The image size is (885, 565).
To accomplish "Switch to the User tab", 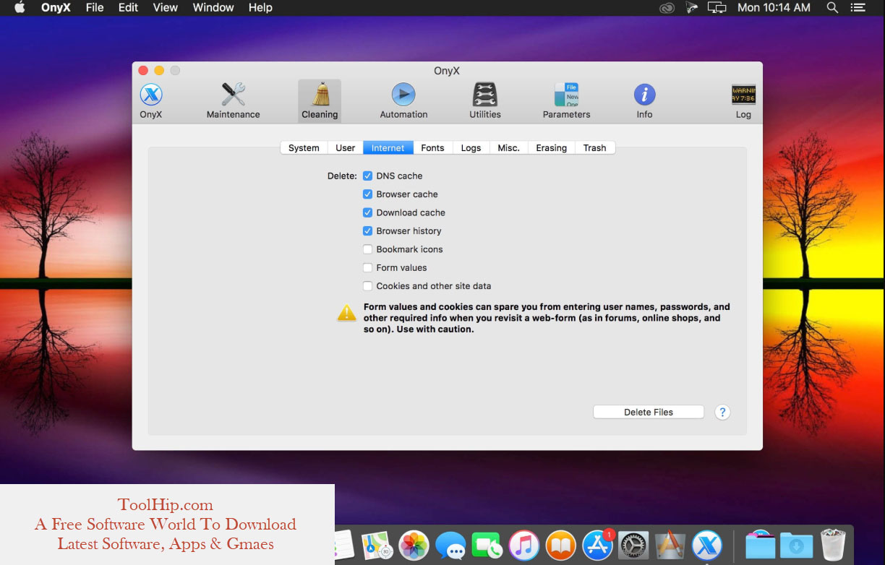I will click(x=345, y=147).
